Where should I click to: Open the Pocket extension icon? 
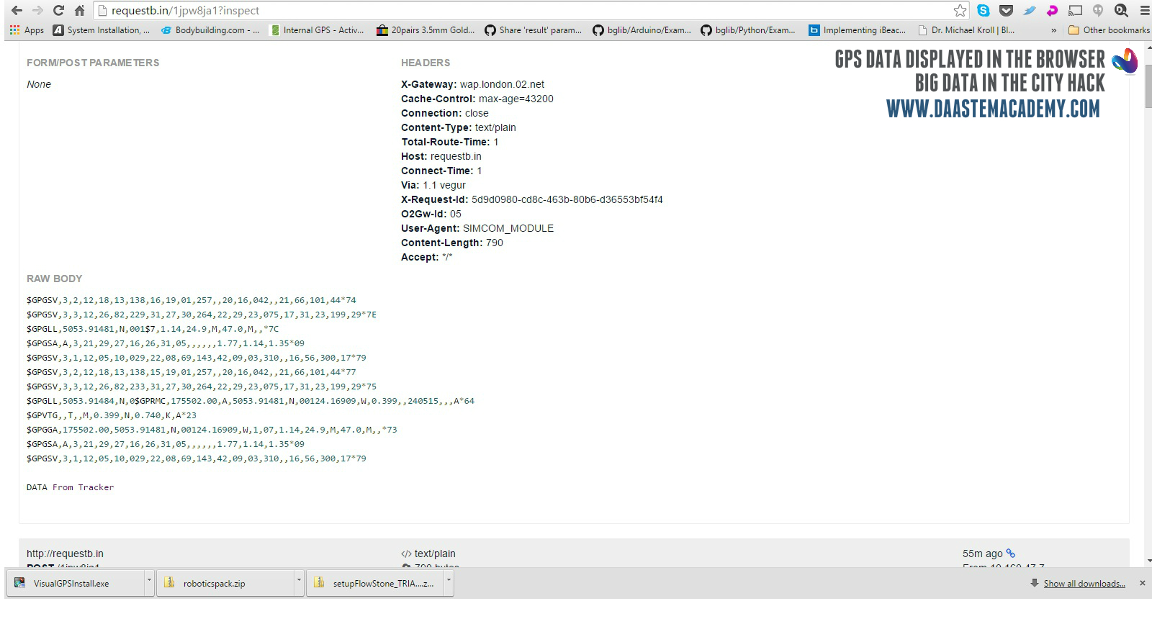click(1007, 10)
